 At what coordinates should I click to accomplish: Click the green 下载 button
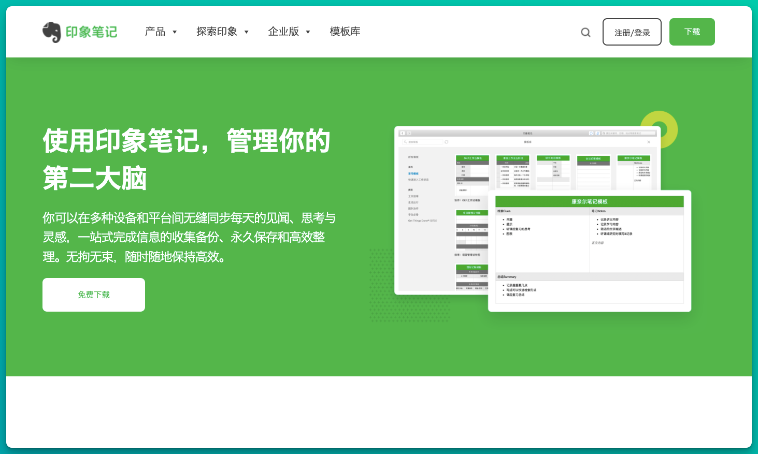692,32
